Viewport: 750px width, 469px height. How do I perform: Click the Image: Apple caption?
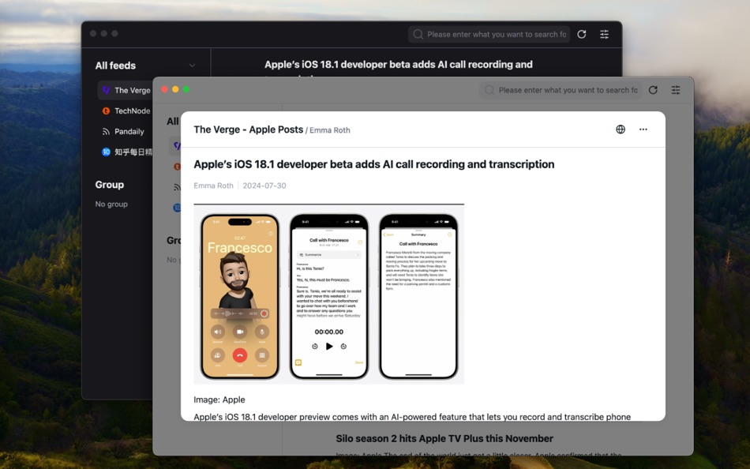pyautogui.click(x=219, y=400)
